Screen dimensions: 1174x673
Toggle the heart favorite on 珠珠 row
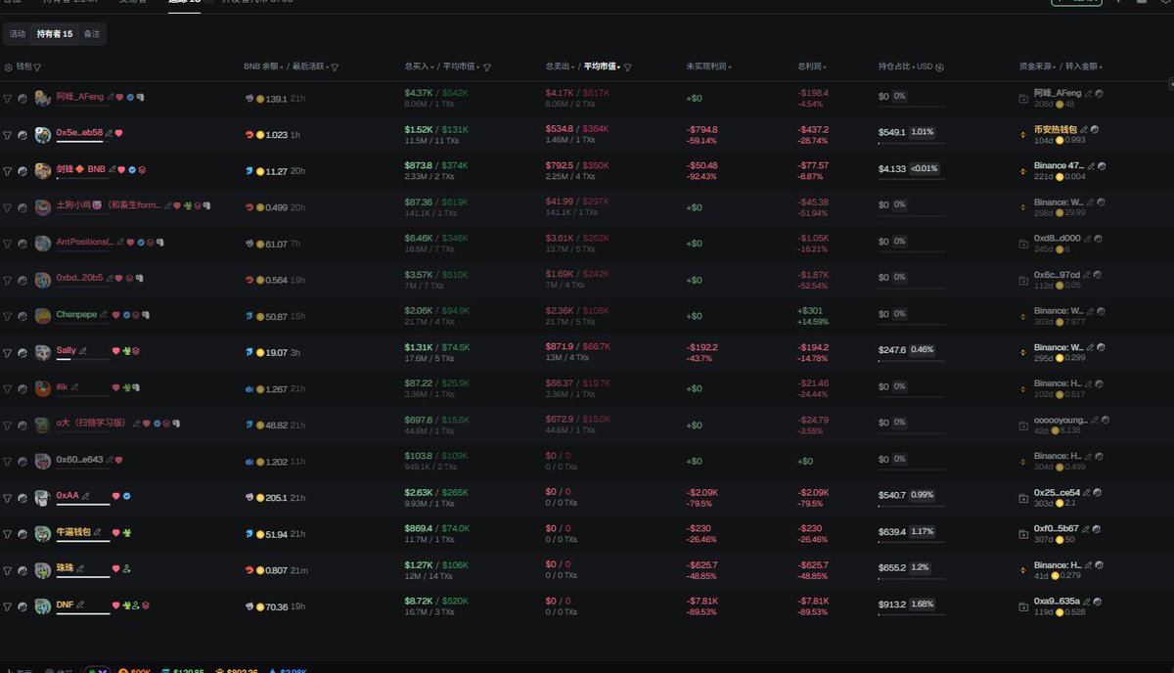(x=116, y=568)
